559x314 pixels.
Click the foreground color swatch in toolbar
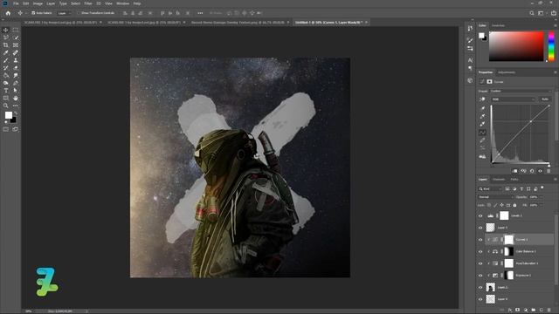[8, 115]
